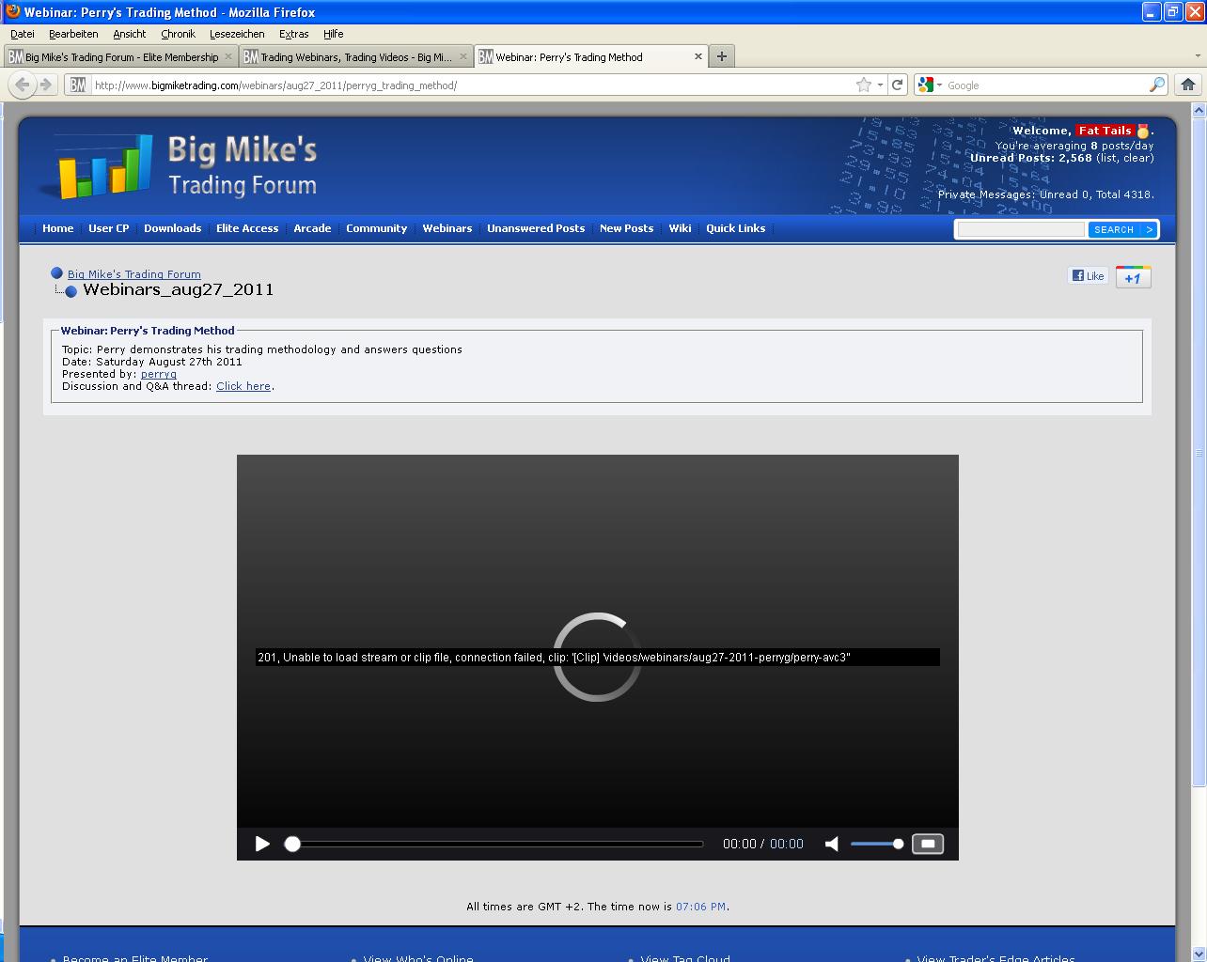Open the Datei menu

click(x=22, y=34)
